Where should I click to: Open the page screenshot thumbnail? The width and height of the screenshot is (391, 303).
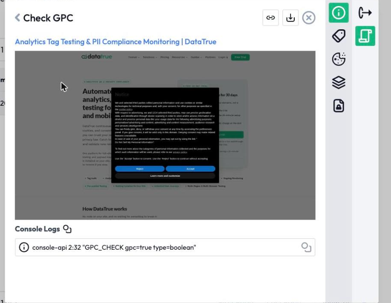tap(165, 135)
